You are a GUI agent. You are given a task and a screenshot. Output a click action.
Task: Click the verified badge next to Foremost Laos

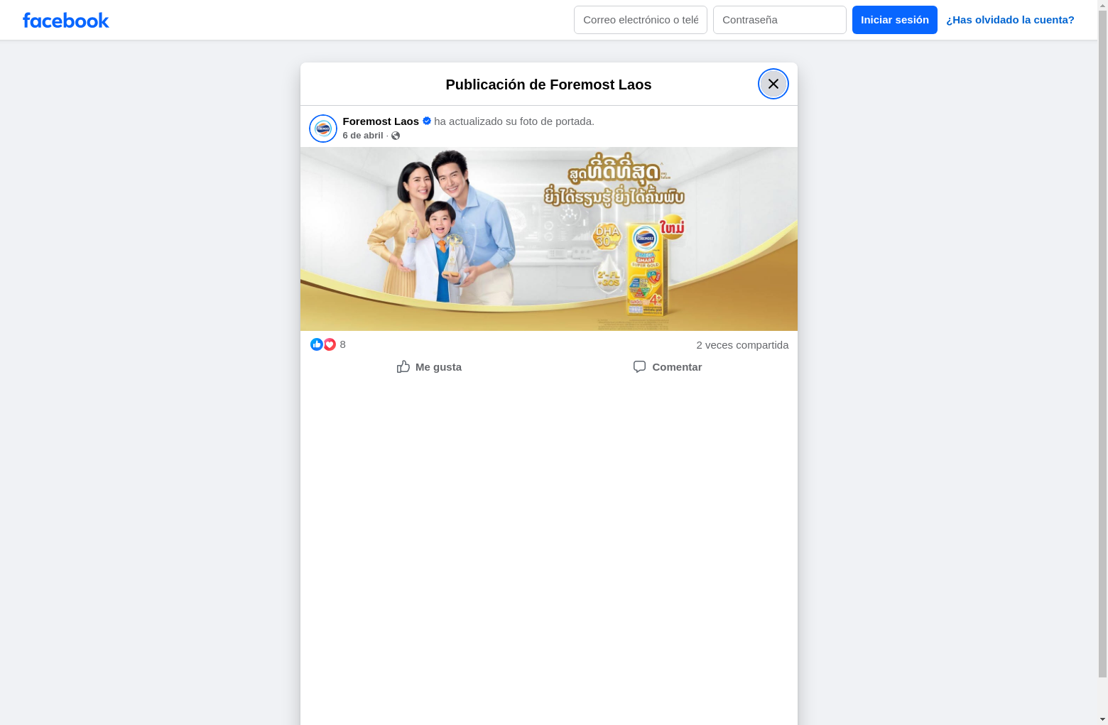[x=427, y=121]
